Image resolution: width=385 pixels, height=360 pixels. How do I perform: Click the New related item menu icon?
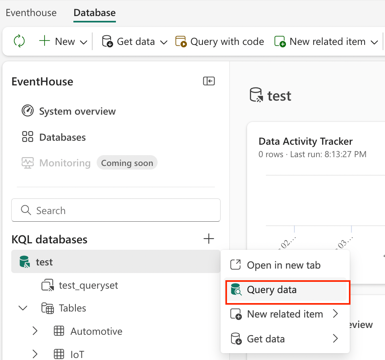236,314
